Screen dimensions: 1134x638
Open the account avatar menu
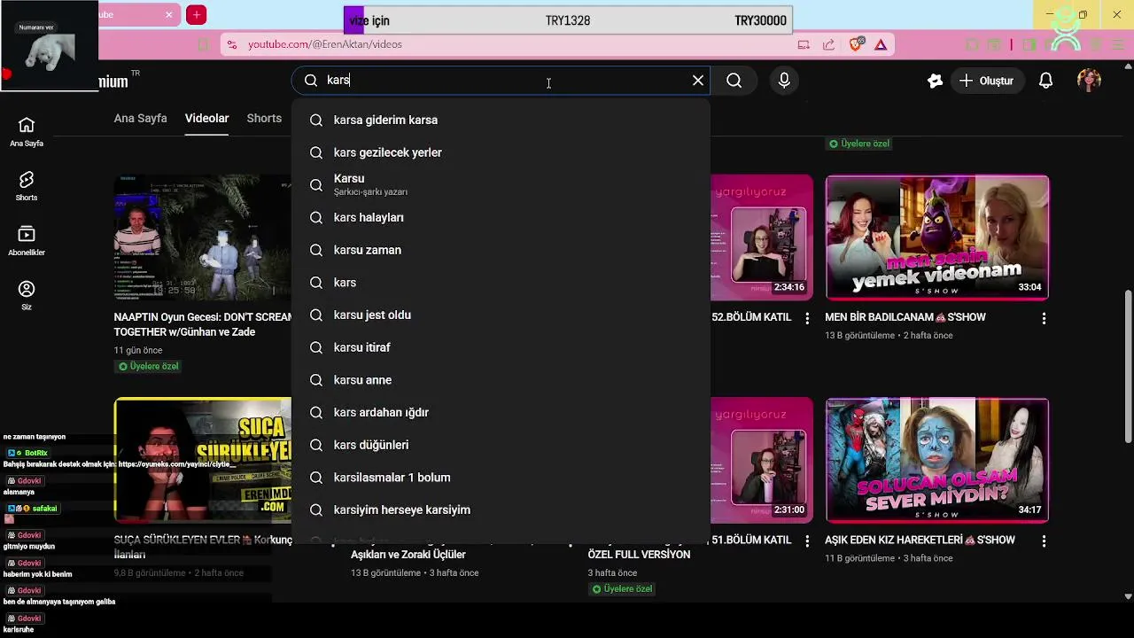tap(1089, 81)
